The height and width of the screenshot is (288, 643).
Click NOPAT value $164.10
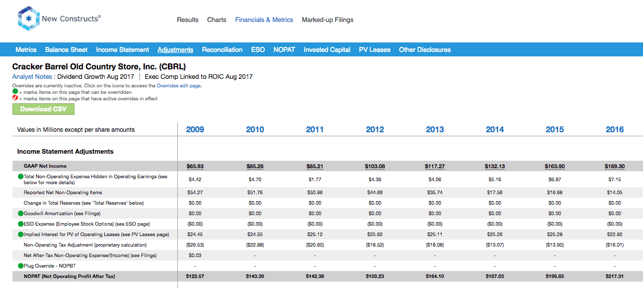[x=435, y=277]
